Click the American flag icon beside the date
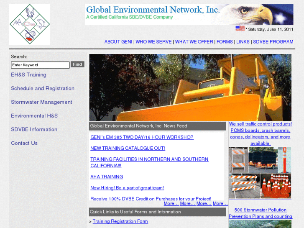The width and height of the screenshot is (304, 228). pyautogui.click(x=240, y=28)
